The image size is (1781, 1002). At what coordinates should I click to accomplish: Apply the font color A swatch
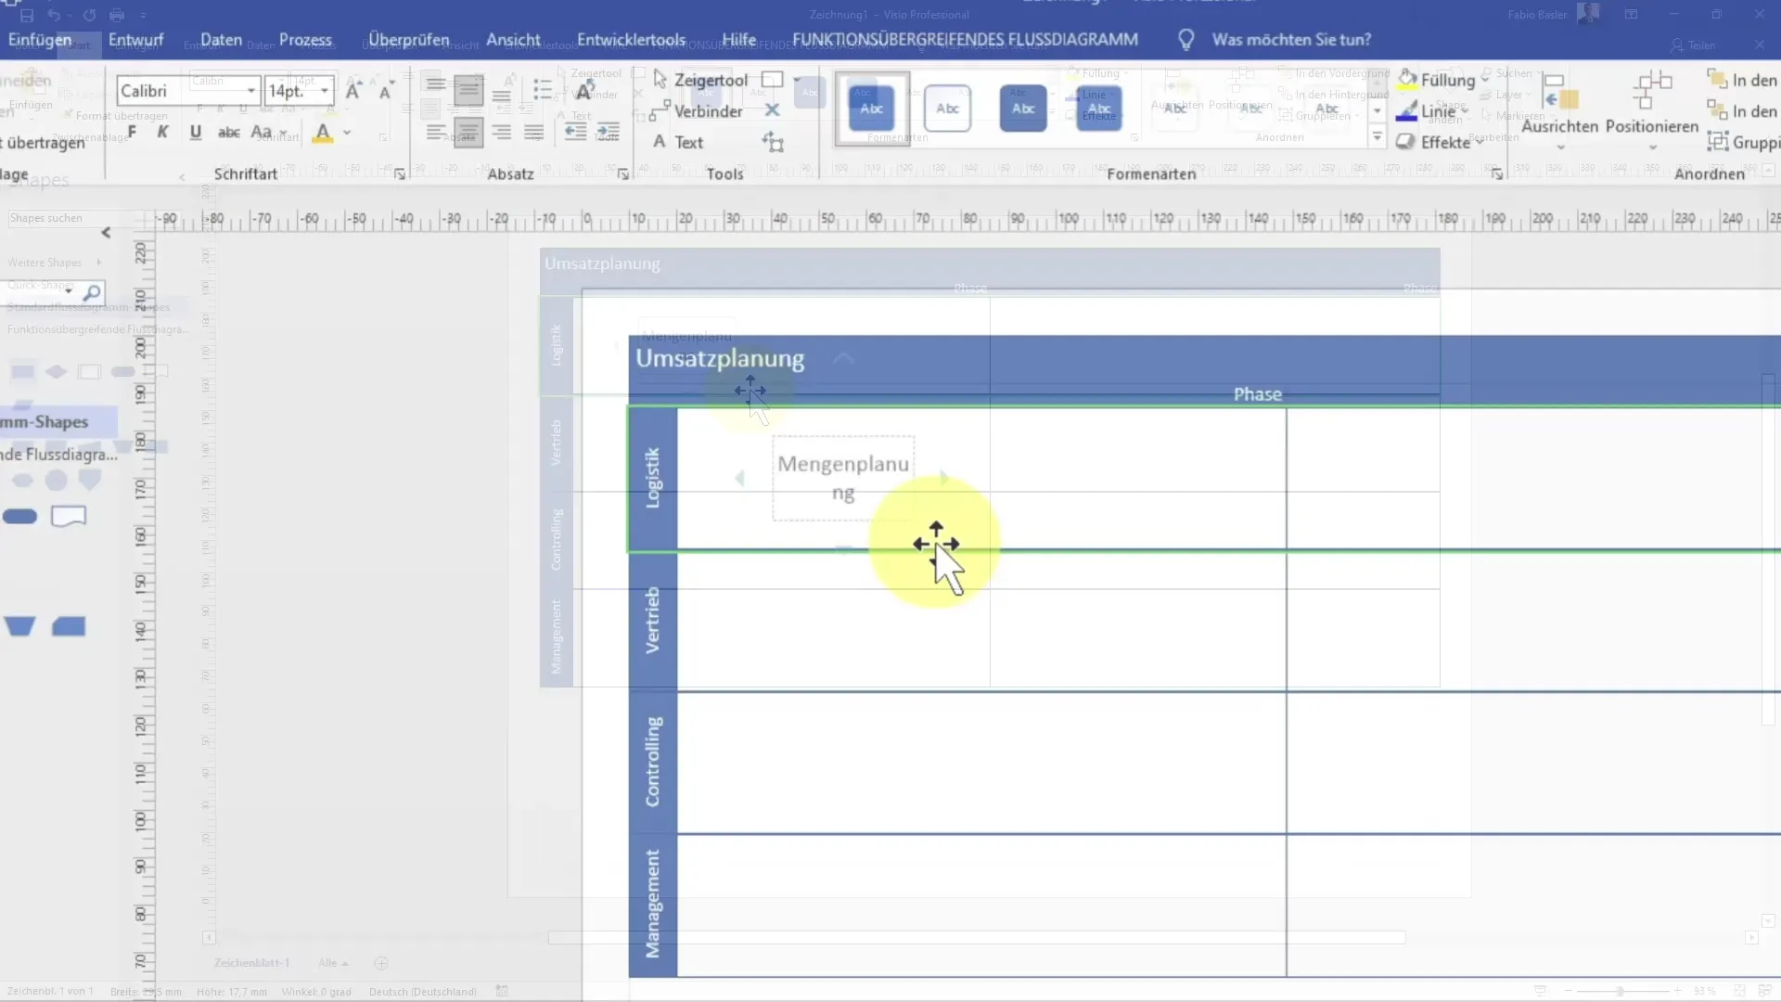click(x=323, y=133)
